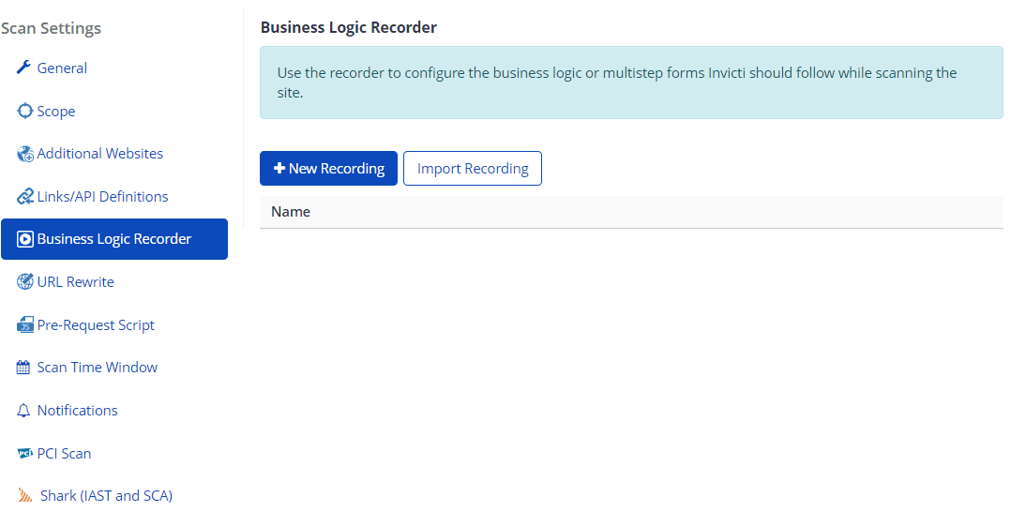This screenshot has height=527, width=1011.
Task: Open the Shark (IAST and SCA) text link
Action: (106, 496)
